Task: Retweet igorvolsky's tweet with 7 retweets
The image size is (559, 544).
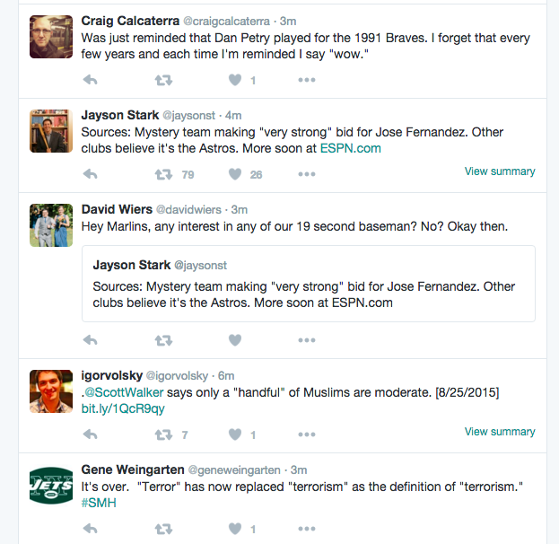Action: [163, 434]
